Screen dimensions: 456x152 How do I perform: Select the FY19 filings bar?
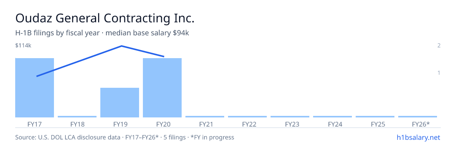click(x=120, y=103)
